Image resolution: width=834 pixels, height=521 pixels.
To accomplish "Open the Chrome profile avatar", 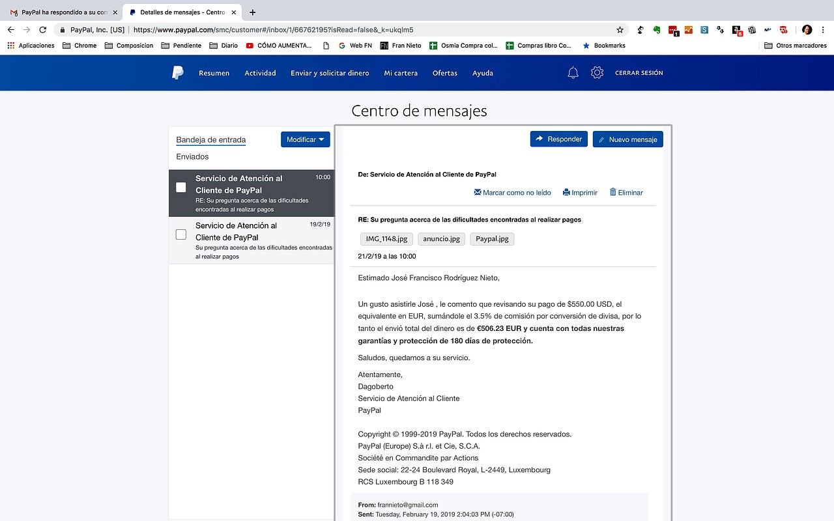I will click(x=807, y=30).
